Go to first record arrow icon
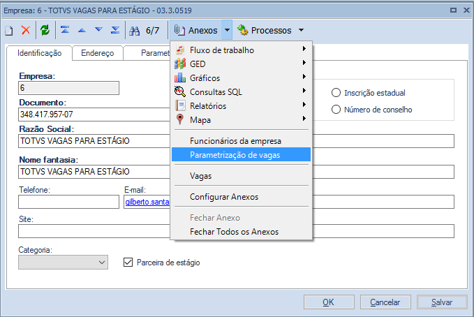 coord(65,30)
